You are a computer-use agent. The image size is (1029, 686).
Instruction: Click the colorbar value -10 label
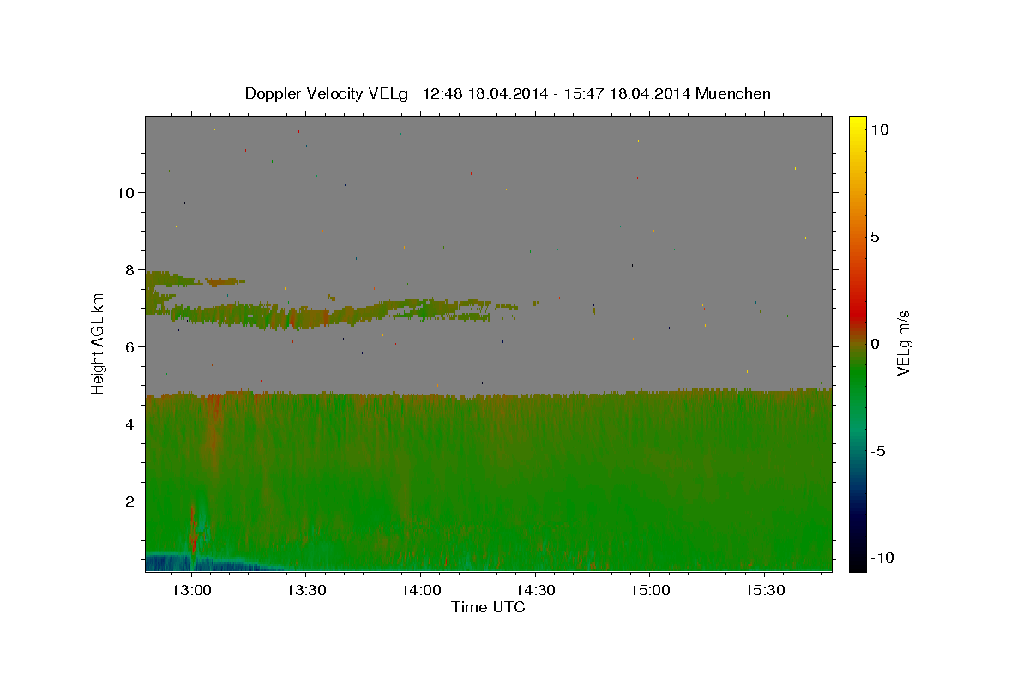pos(882,557)
